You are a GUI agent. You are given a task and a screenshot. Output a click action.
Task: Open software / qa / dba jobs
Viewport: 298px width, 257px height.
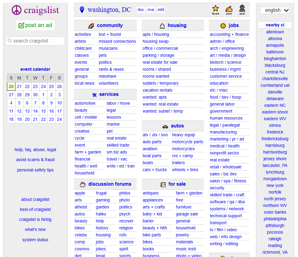[x=227, y=202]
